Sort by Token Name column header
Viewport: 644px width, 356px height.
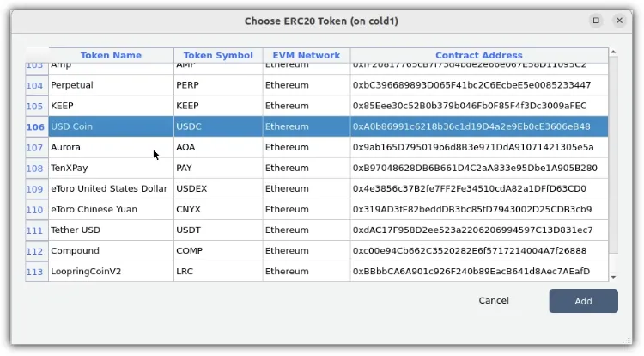click(111, 55)
